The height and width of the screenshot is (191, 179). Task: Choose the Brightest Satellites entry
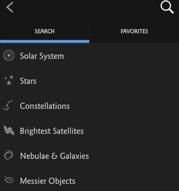click(x=89, y=131)
